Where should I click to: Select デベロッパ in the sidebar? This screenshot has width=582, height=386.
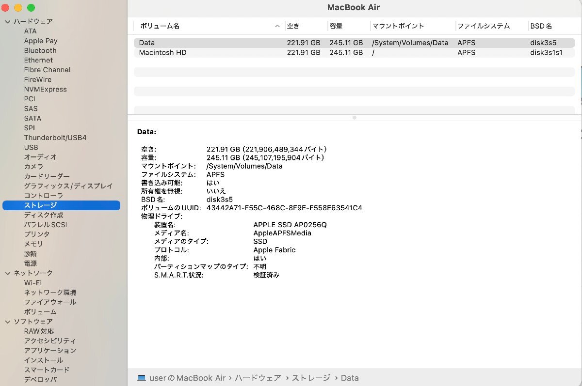[x=40, y=380]
